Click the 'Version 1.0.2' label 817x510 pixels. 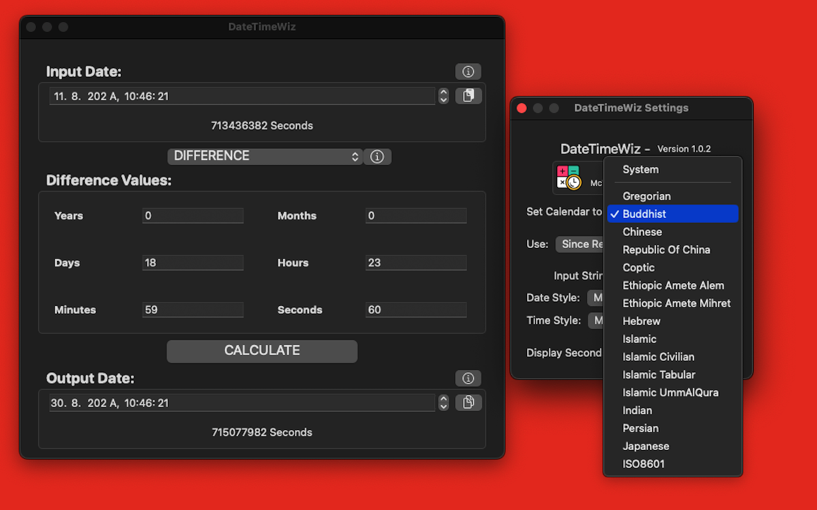pos(684,149)
